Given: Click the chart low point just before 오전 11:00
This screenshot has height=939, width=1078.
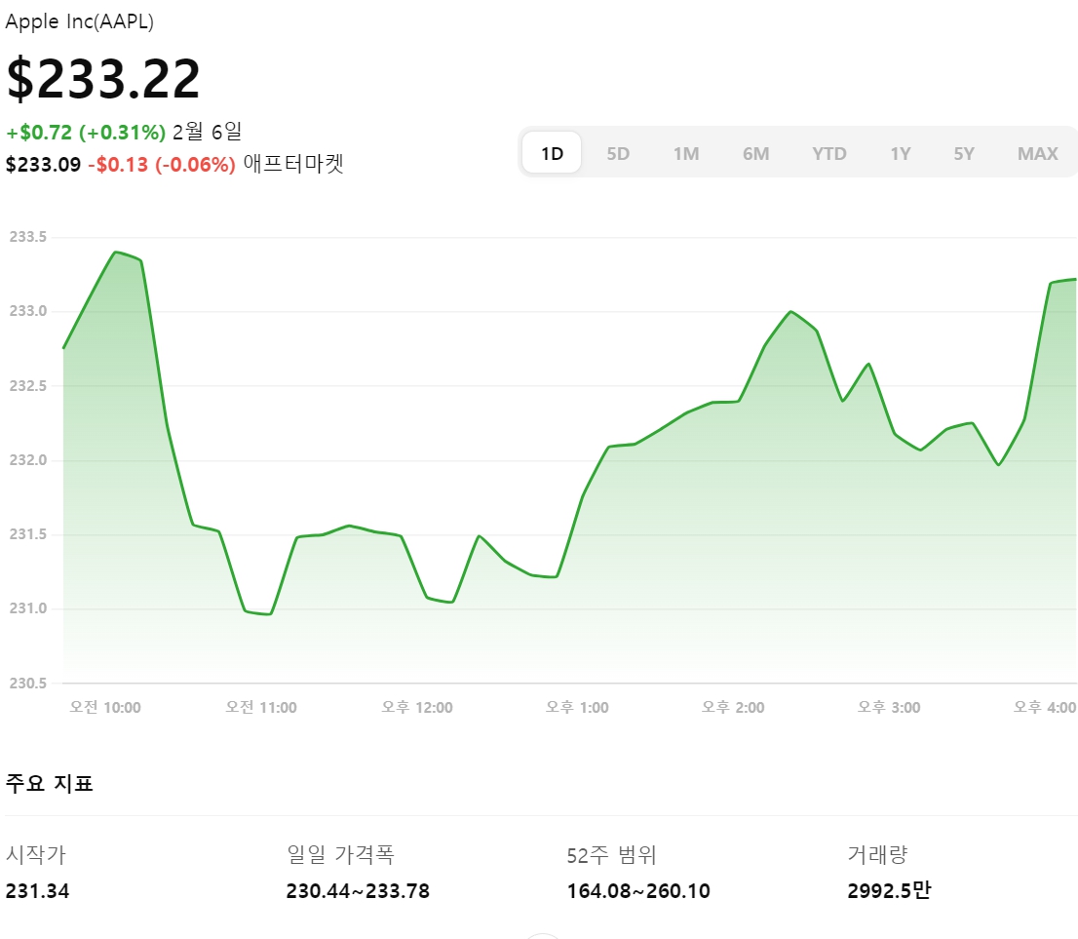Looking at the screenshot, I should point(269,613).
